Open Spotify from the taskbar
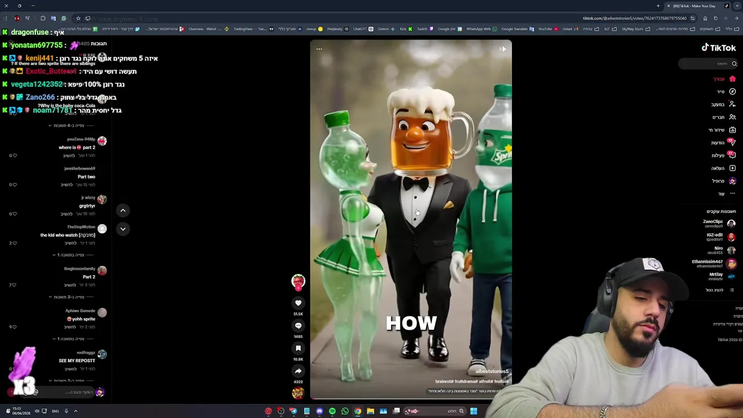743x418 pixels. click(332, 411)
